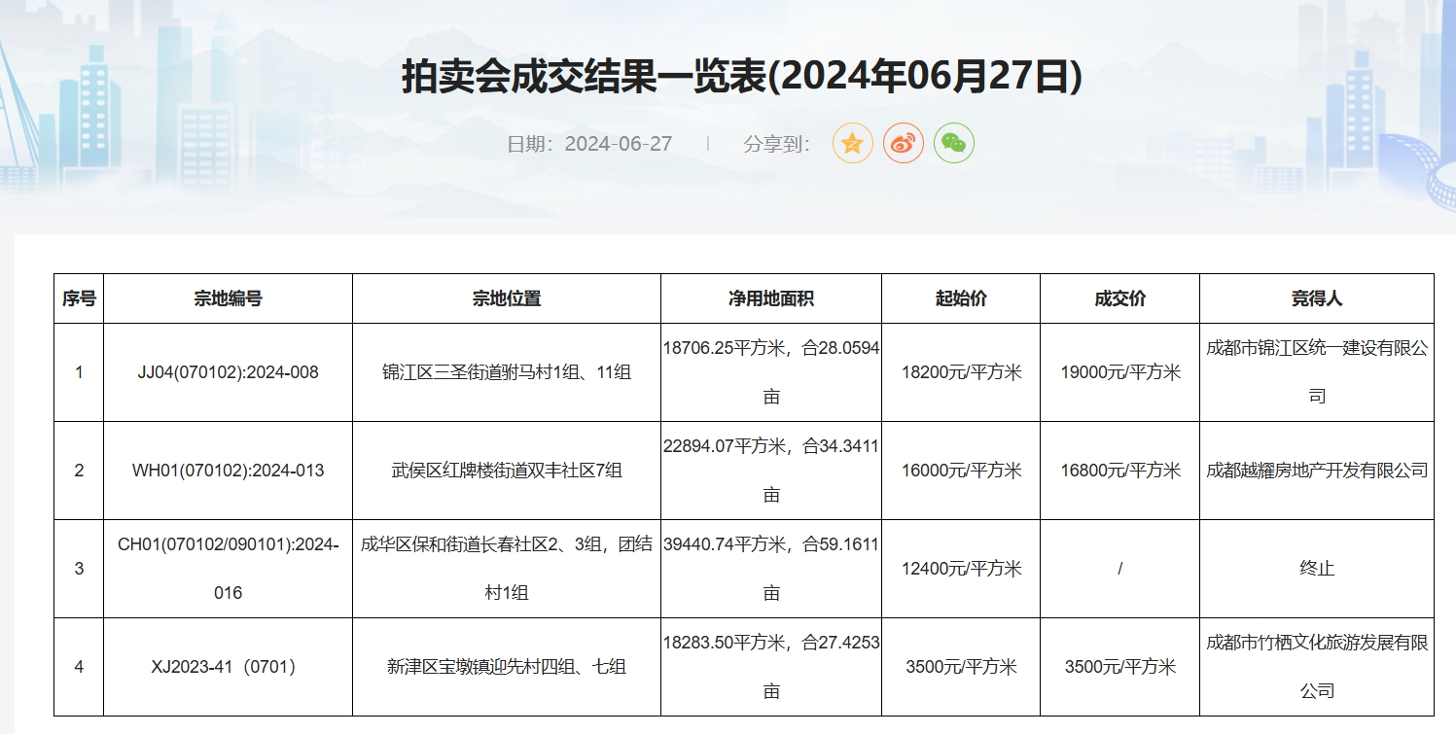Click serial number 2 cell
This screenshot has width=1456, height=734.
[x=79, y=471]
